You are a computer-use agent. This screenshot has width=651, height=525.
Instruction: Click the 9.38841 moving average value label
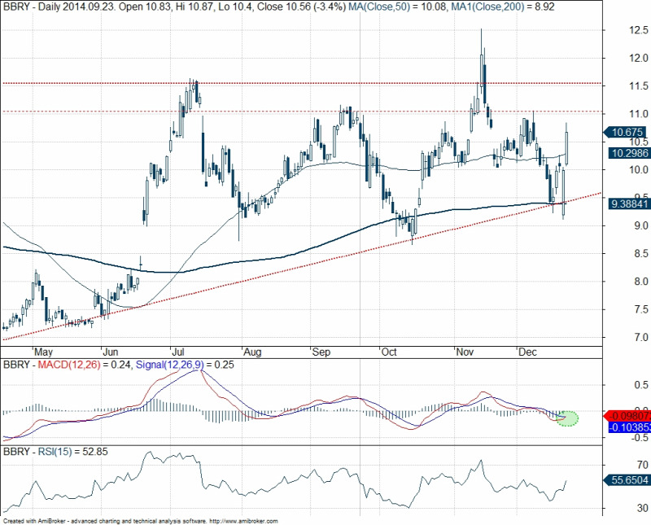coord(628,204)
